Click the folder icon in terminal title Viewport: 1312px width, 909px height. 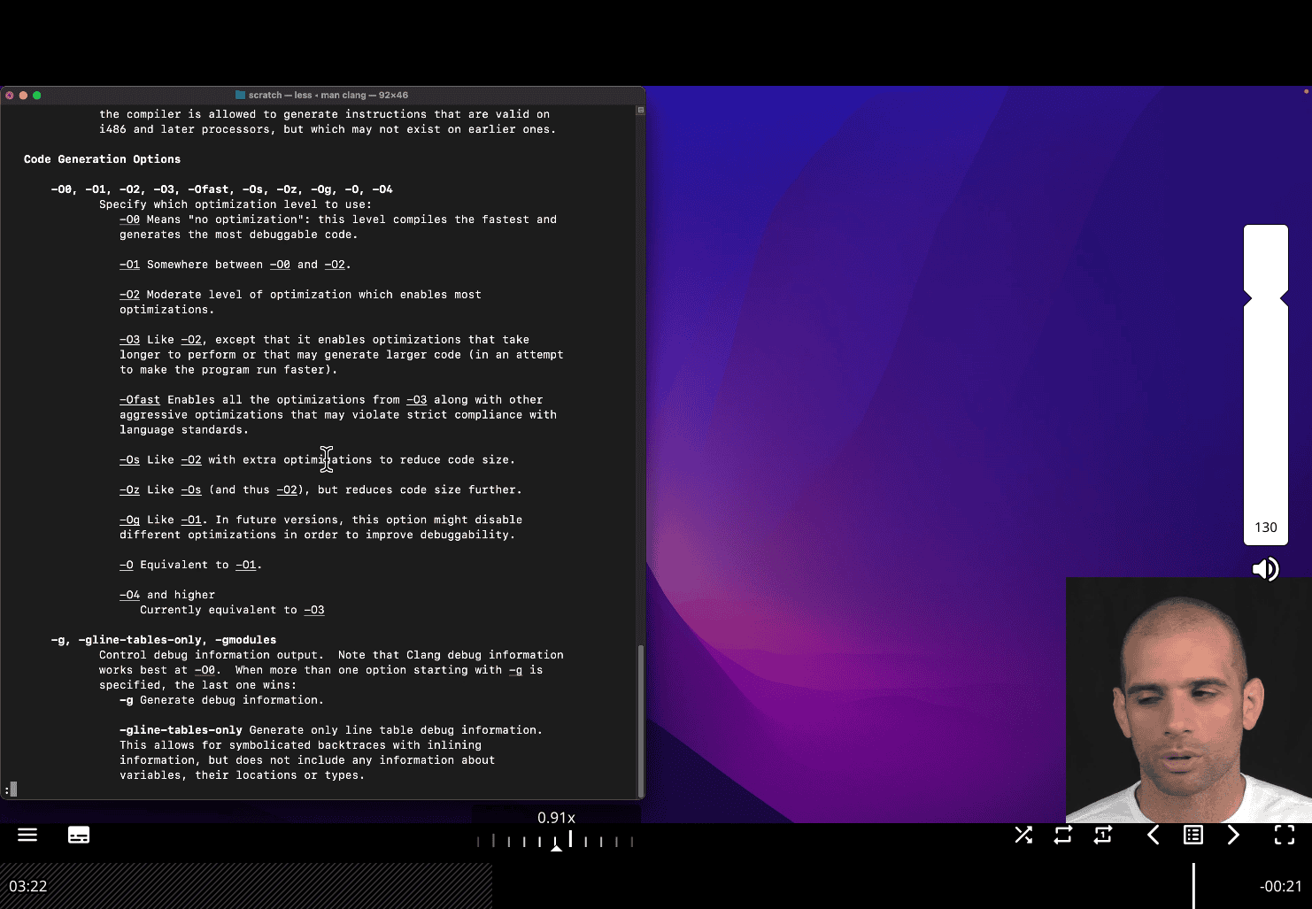(240, 95)
